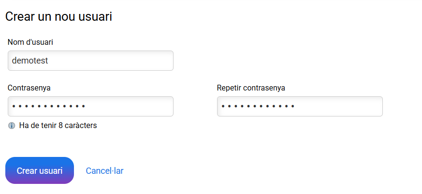The width and height of the screenshot is (422, 194).
Task: Click the word "usuari" in the heading
Action: tap(96, 17)
